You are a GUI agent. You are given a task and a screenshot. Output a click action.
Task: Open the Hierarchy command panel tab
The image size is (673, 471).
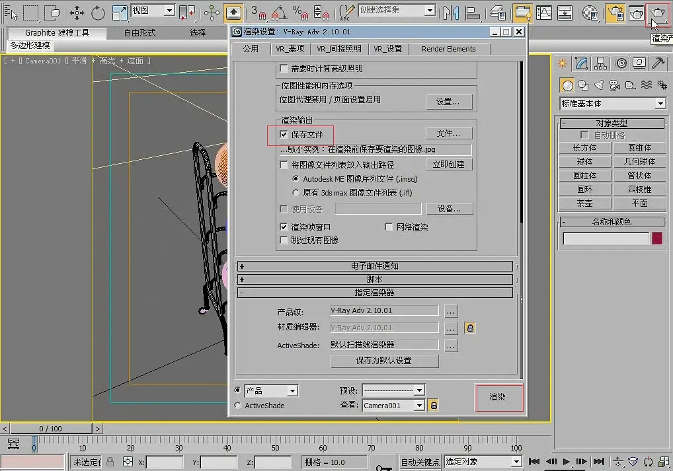(600, 63)
